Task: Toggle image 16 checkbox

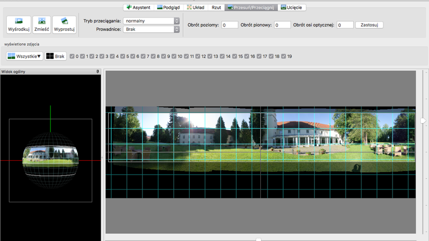Action: pos(246,56)
